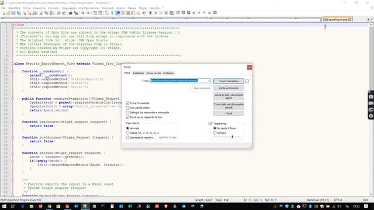This screenshot has height=210, width=374.
Task: Select the ExportReport.php document tab
Action: click(337, 20)
